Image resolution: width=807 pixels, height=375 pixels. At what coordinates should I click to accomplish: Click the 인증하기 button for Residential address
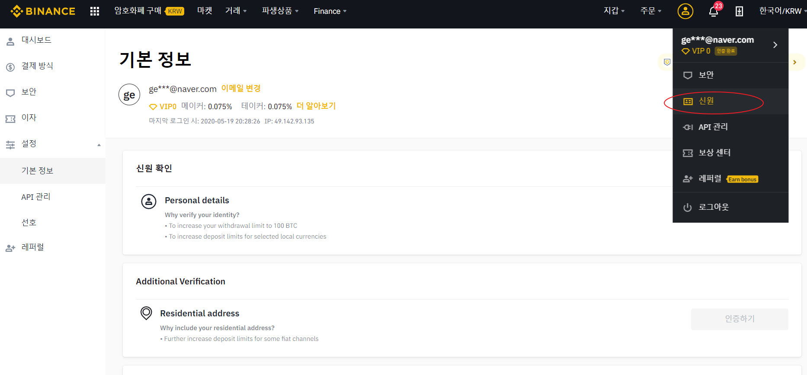tap(740, 319)
